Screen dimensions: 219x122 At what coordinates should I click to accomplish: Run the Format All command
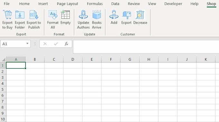[53, 19]
